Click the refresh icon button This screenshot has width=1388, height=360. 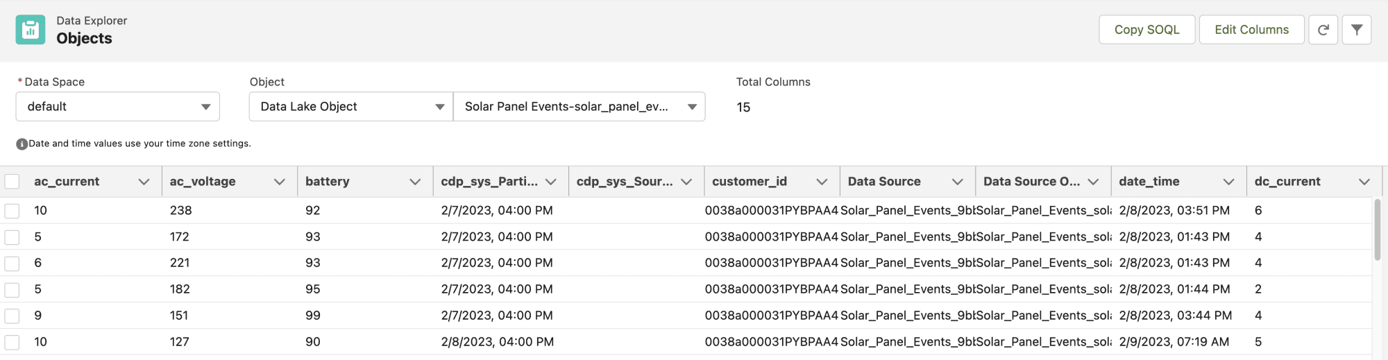pyautogui.click(x=1323, y=30)
